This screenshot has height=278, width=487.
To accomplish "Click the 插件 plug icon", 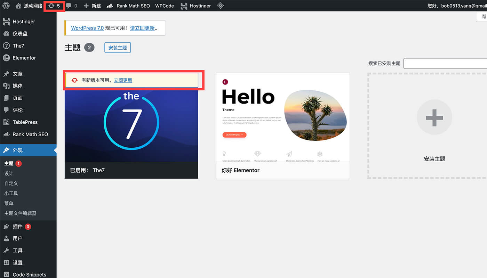I will 6,227.
